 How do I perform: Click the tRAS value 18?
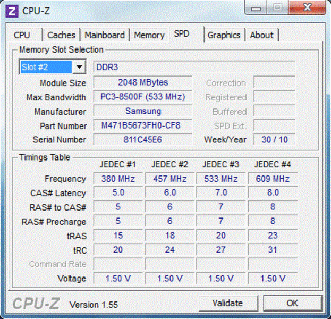tap(170, 236)
